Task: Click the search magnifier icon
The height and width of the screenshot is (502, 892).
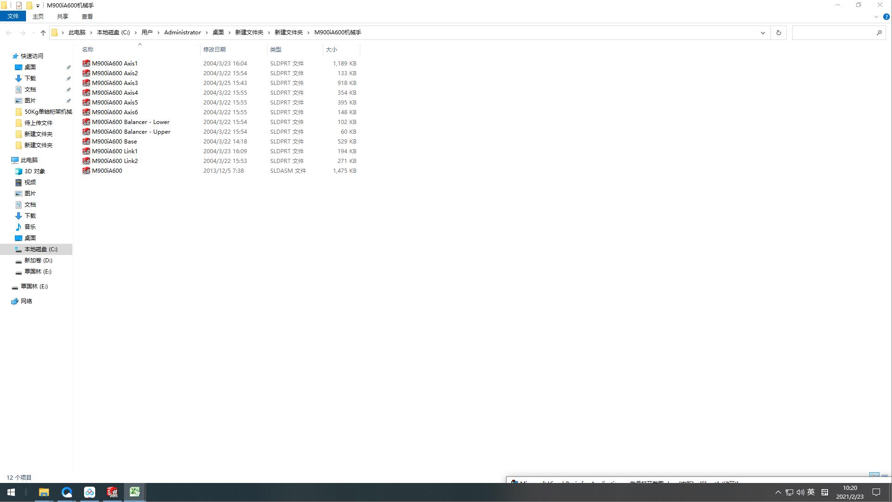Action: tap(879, 33)
